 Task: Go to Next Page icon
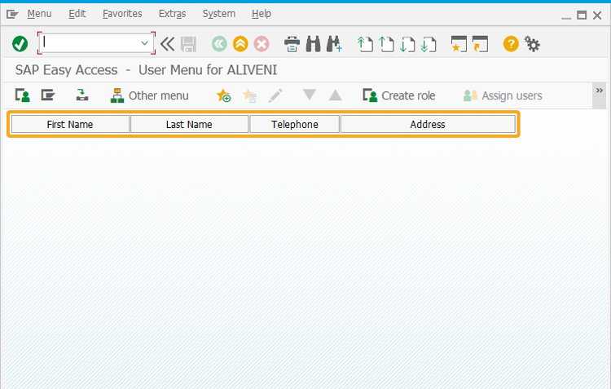[407, 44]
